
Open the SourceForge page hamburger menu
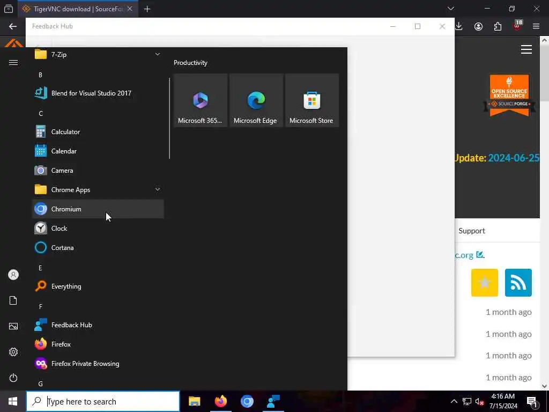pyautogui.click(x=526, y=49)
